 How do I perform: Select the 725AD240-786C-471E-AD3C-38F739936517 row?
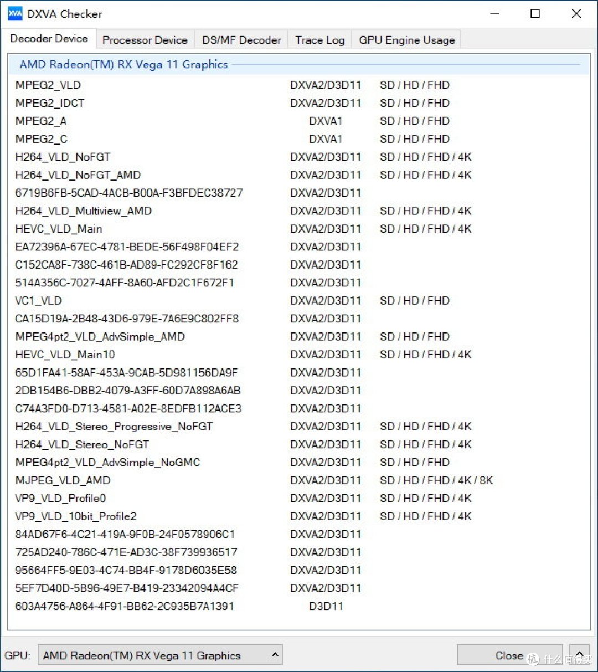299,552
